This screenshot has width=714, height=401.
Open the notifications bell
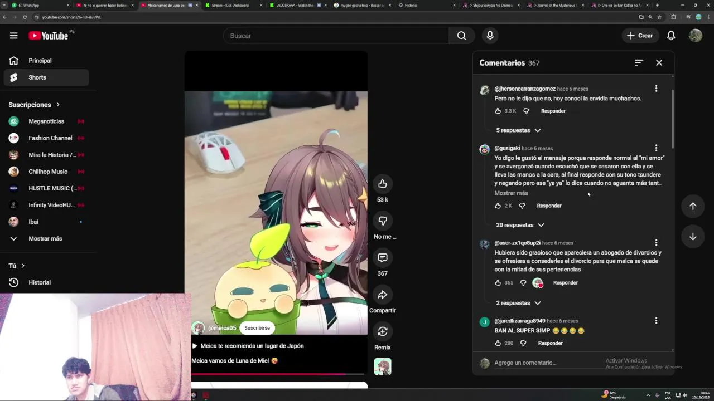click(671, 36)
